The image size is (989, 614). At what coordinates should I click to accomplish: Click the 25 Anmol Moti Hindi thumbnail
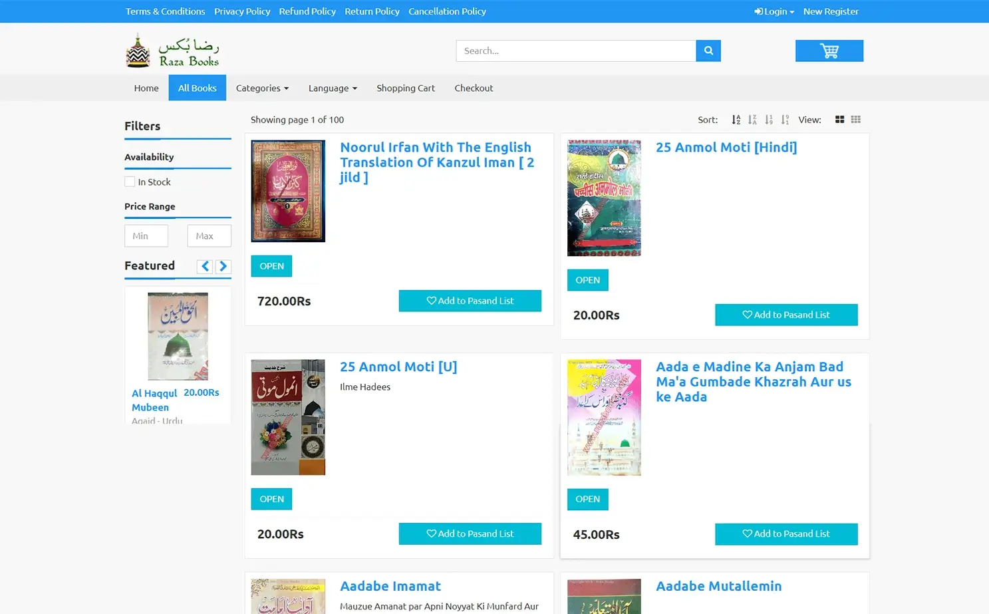(x=603, y=198)
